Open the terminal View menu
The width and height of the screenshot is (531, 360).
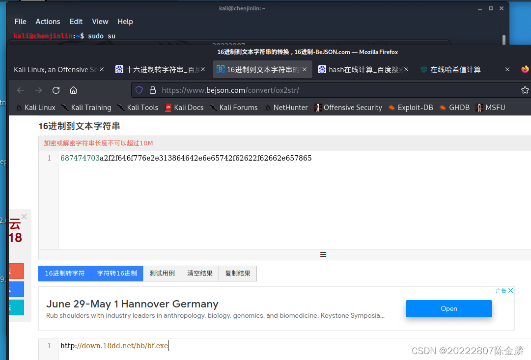100,21
